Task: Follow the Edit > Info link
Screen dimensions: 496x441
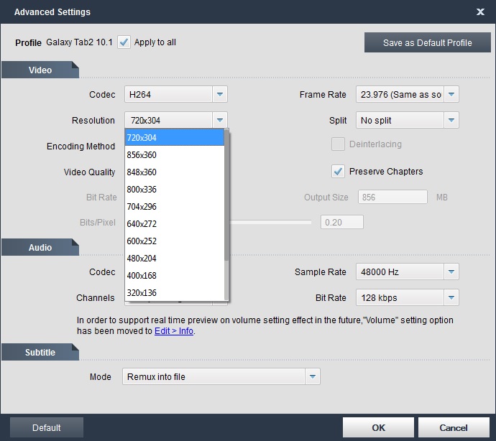Action: 174,331
